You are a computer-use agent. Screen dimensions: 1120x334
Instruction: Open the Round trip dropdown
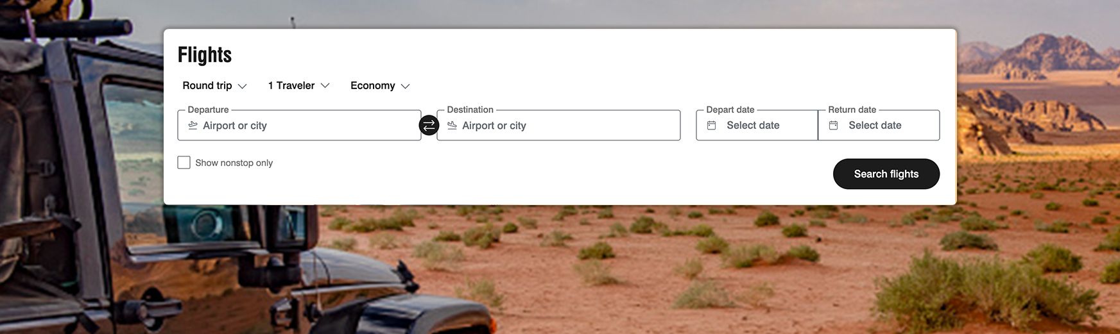point(214,86)
